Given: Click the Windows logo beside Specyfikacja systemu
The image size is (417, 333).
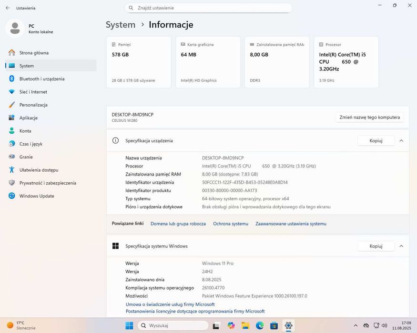Looking at the screenshot, I should pyautogui.click(x=115, y=246).
